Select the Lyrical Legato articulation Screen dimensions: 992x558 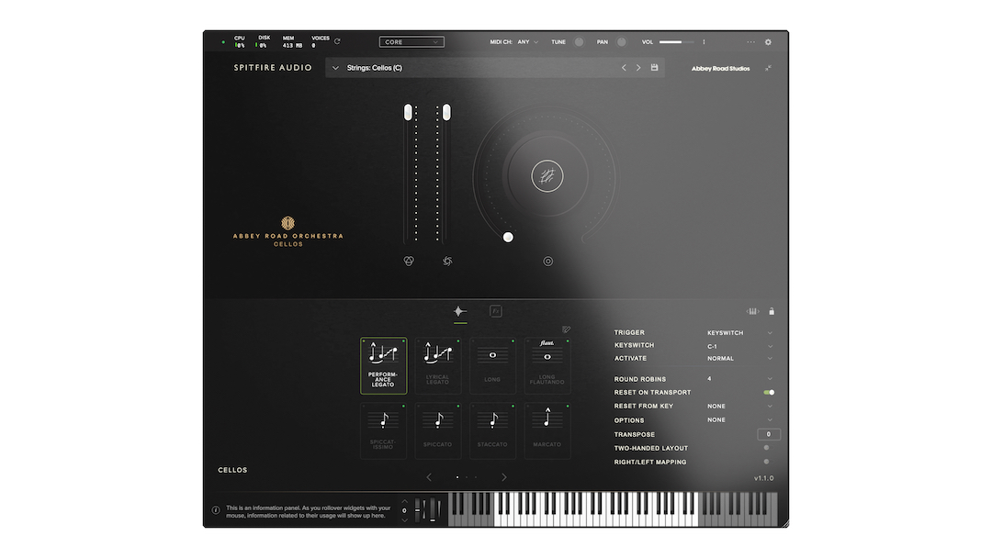click(438, 364)
